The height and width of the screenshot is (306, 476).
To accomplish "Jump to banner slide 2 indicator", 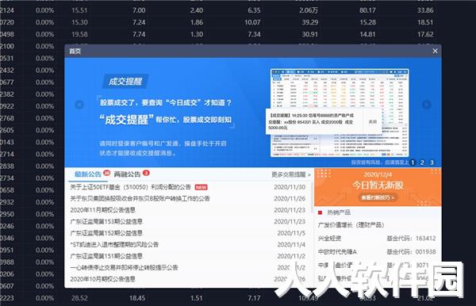I will [422, 163].
